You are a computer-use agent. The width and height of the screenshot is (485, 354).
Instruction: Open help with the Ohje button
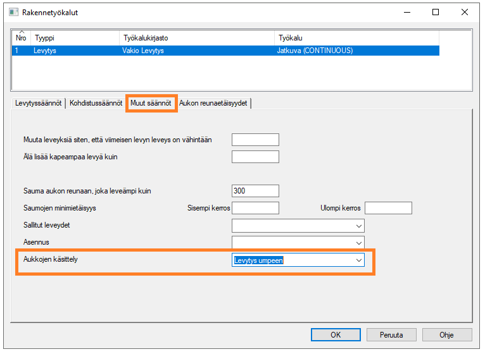pos(446,334)
